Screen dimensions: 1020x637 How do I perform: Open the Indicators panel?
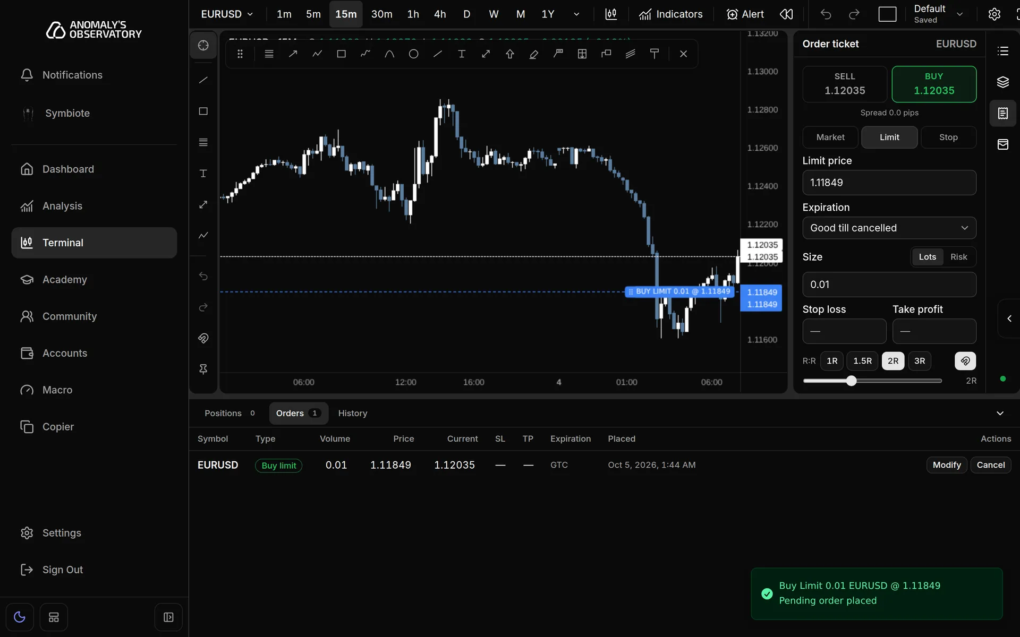670,14
